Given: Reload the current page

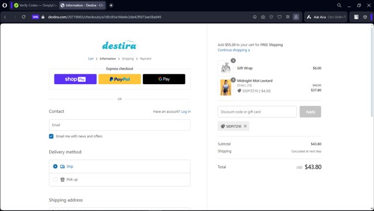Looking at the screenshot, I should [23, 17].
